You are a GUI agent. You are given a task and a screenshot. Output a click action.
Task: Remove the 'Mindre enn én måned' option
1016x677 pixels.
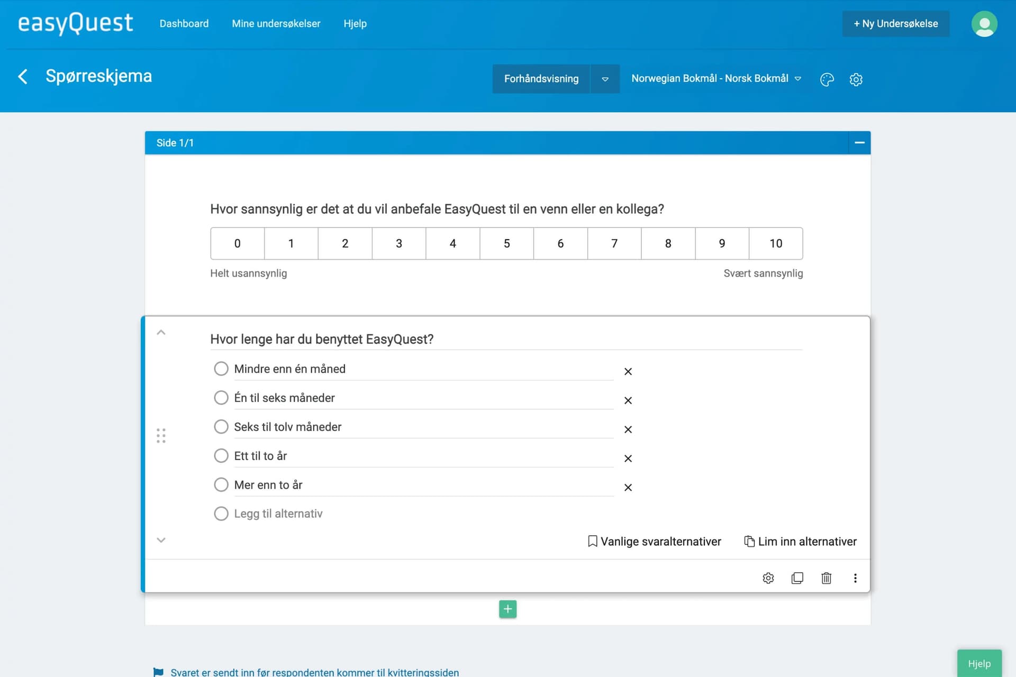tap(628, 371)
